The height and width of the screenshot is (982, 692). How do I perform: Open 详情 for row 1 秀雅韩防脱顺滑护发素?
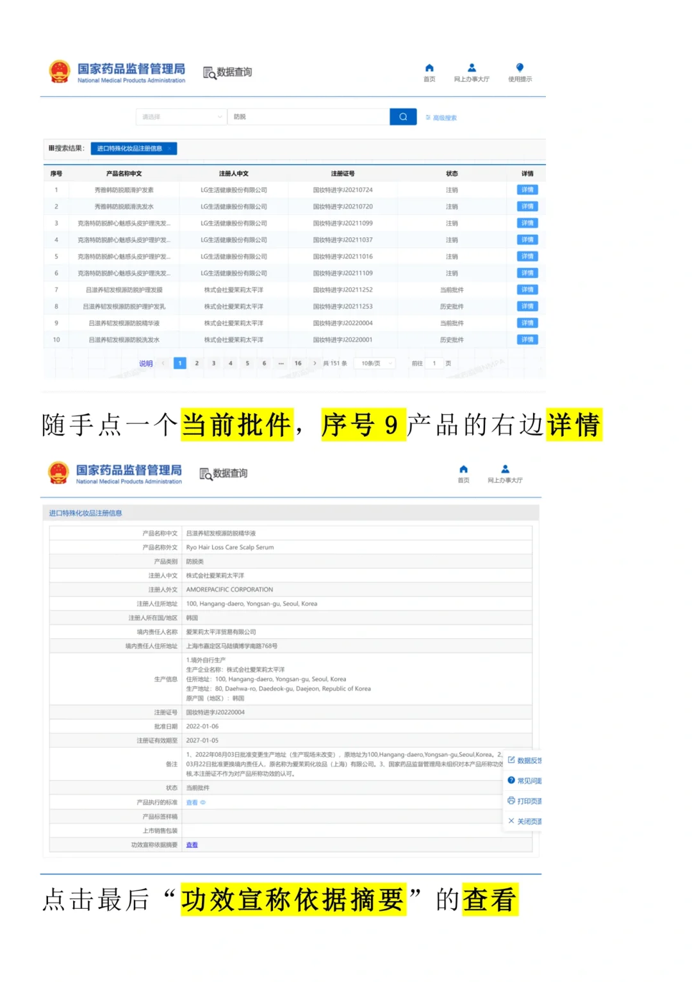click(527, 190)
